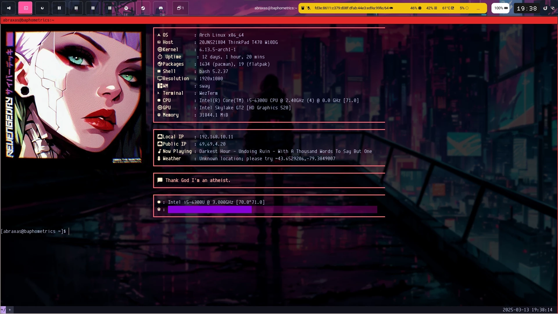558x314 pixels.
Task: Select the last of four grid workspace buttons
Action: click(x=110, y=8)
